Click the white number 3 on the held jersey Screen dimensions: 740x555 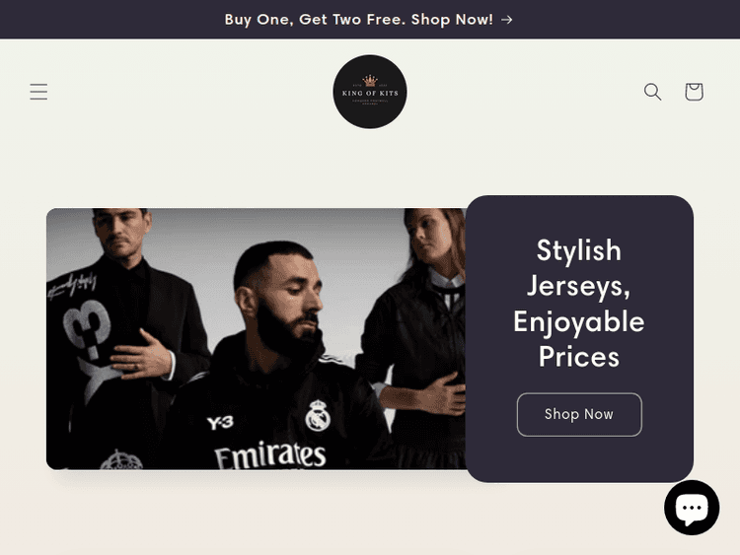point(87,328)
